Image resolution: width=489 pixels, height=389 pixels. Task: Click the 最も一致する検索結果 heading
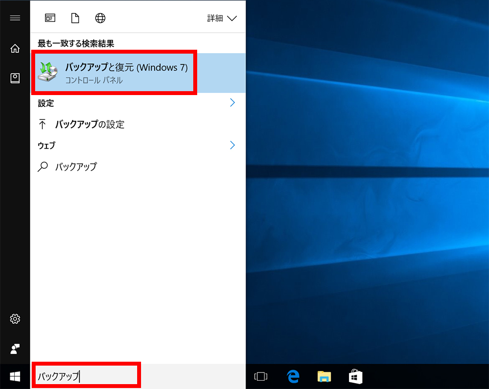76,43
